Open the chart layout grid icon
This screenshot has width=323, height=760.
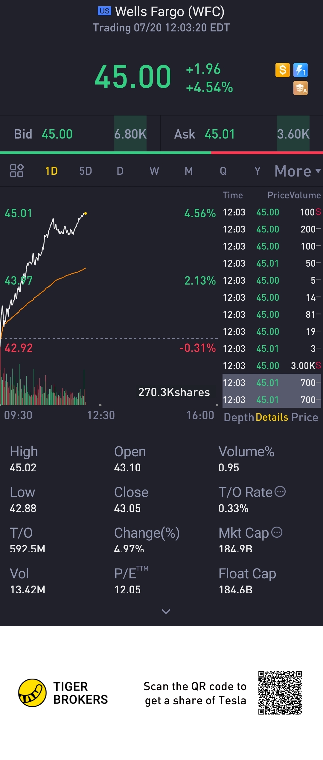(x=17, y=171)
